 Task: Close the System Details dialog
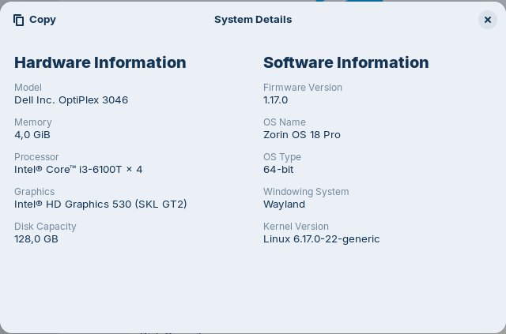[x=487, y=20]
